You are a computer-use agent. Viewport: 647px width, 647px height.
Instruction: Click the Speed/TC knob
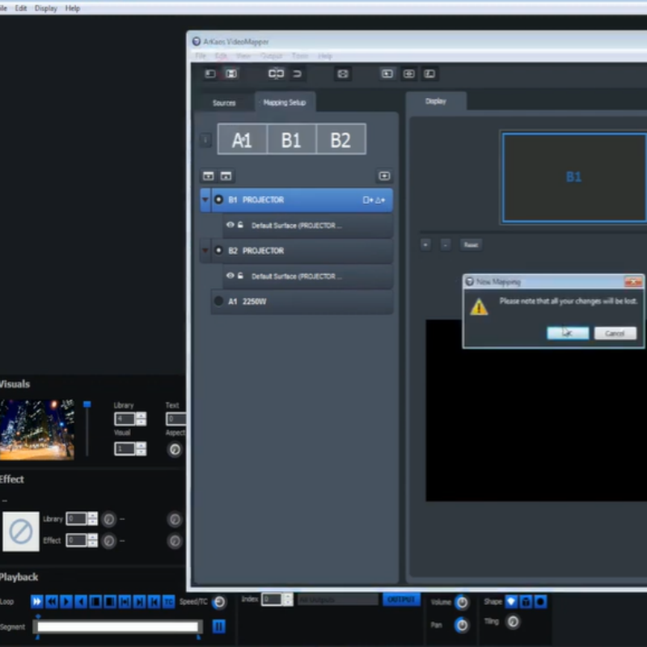tap(219, 602)
